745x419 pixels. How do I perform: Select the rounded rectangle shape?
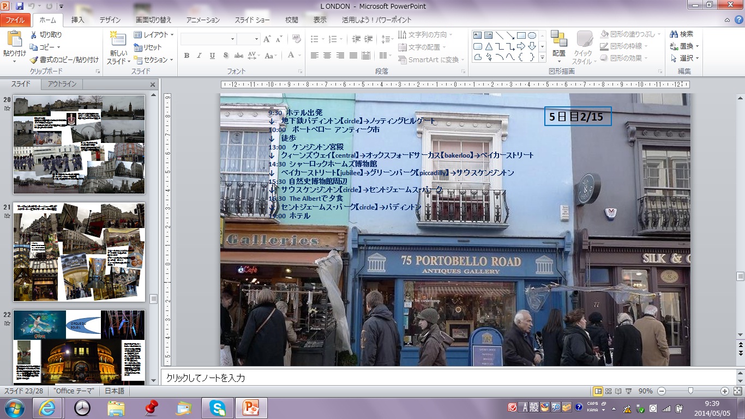[x=478, y=46]
